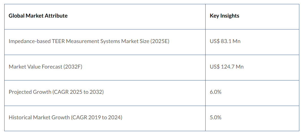Screen dimensions: 301x134
Task: Select the Market Value Forecast (2032F) cell
Action: pos(45,67)
